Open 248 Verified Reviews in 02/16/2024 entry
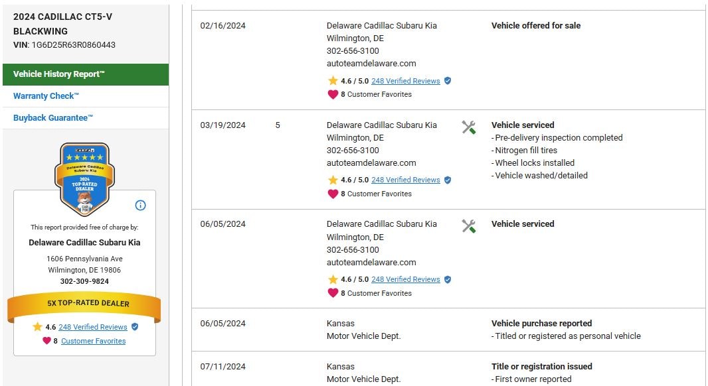 pos(405,81)
